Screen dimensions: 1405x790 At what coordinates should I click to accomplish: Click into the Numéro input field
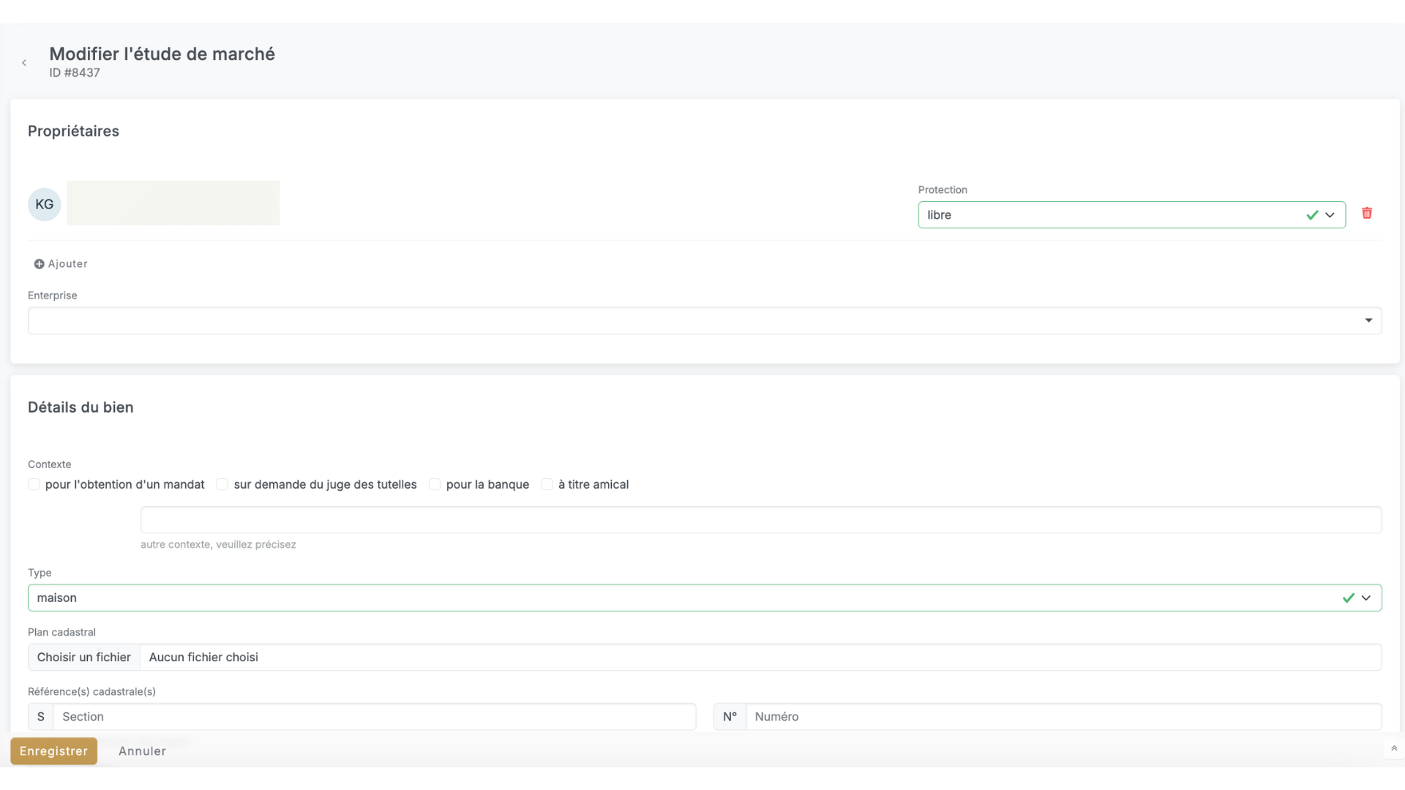tap(1063, 717)
